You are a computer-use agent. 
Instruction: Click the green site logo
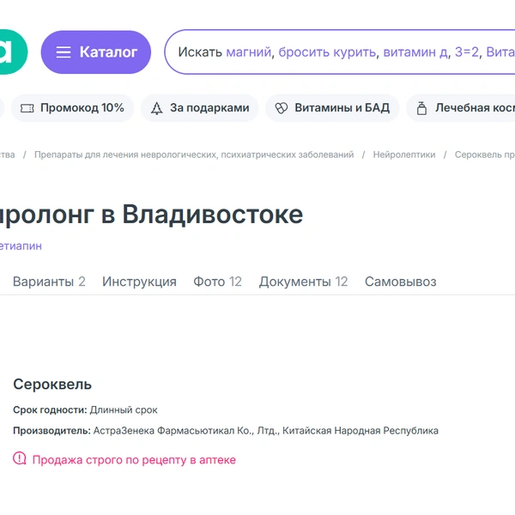13,52
